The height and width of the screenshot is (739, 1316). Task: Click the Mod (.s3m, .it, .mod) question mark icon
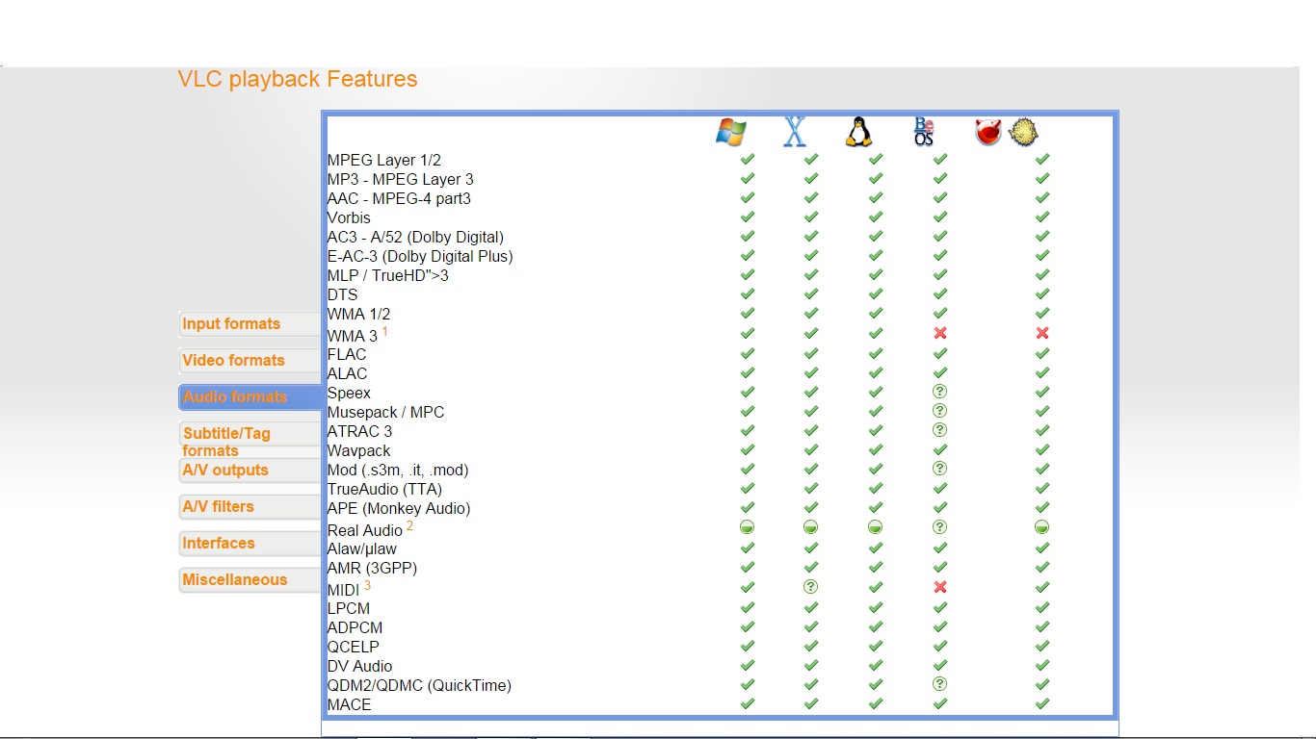pyautogui.click(x=940, y=469)
